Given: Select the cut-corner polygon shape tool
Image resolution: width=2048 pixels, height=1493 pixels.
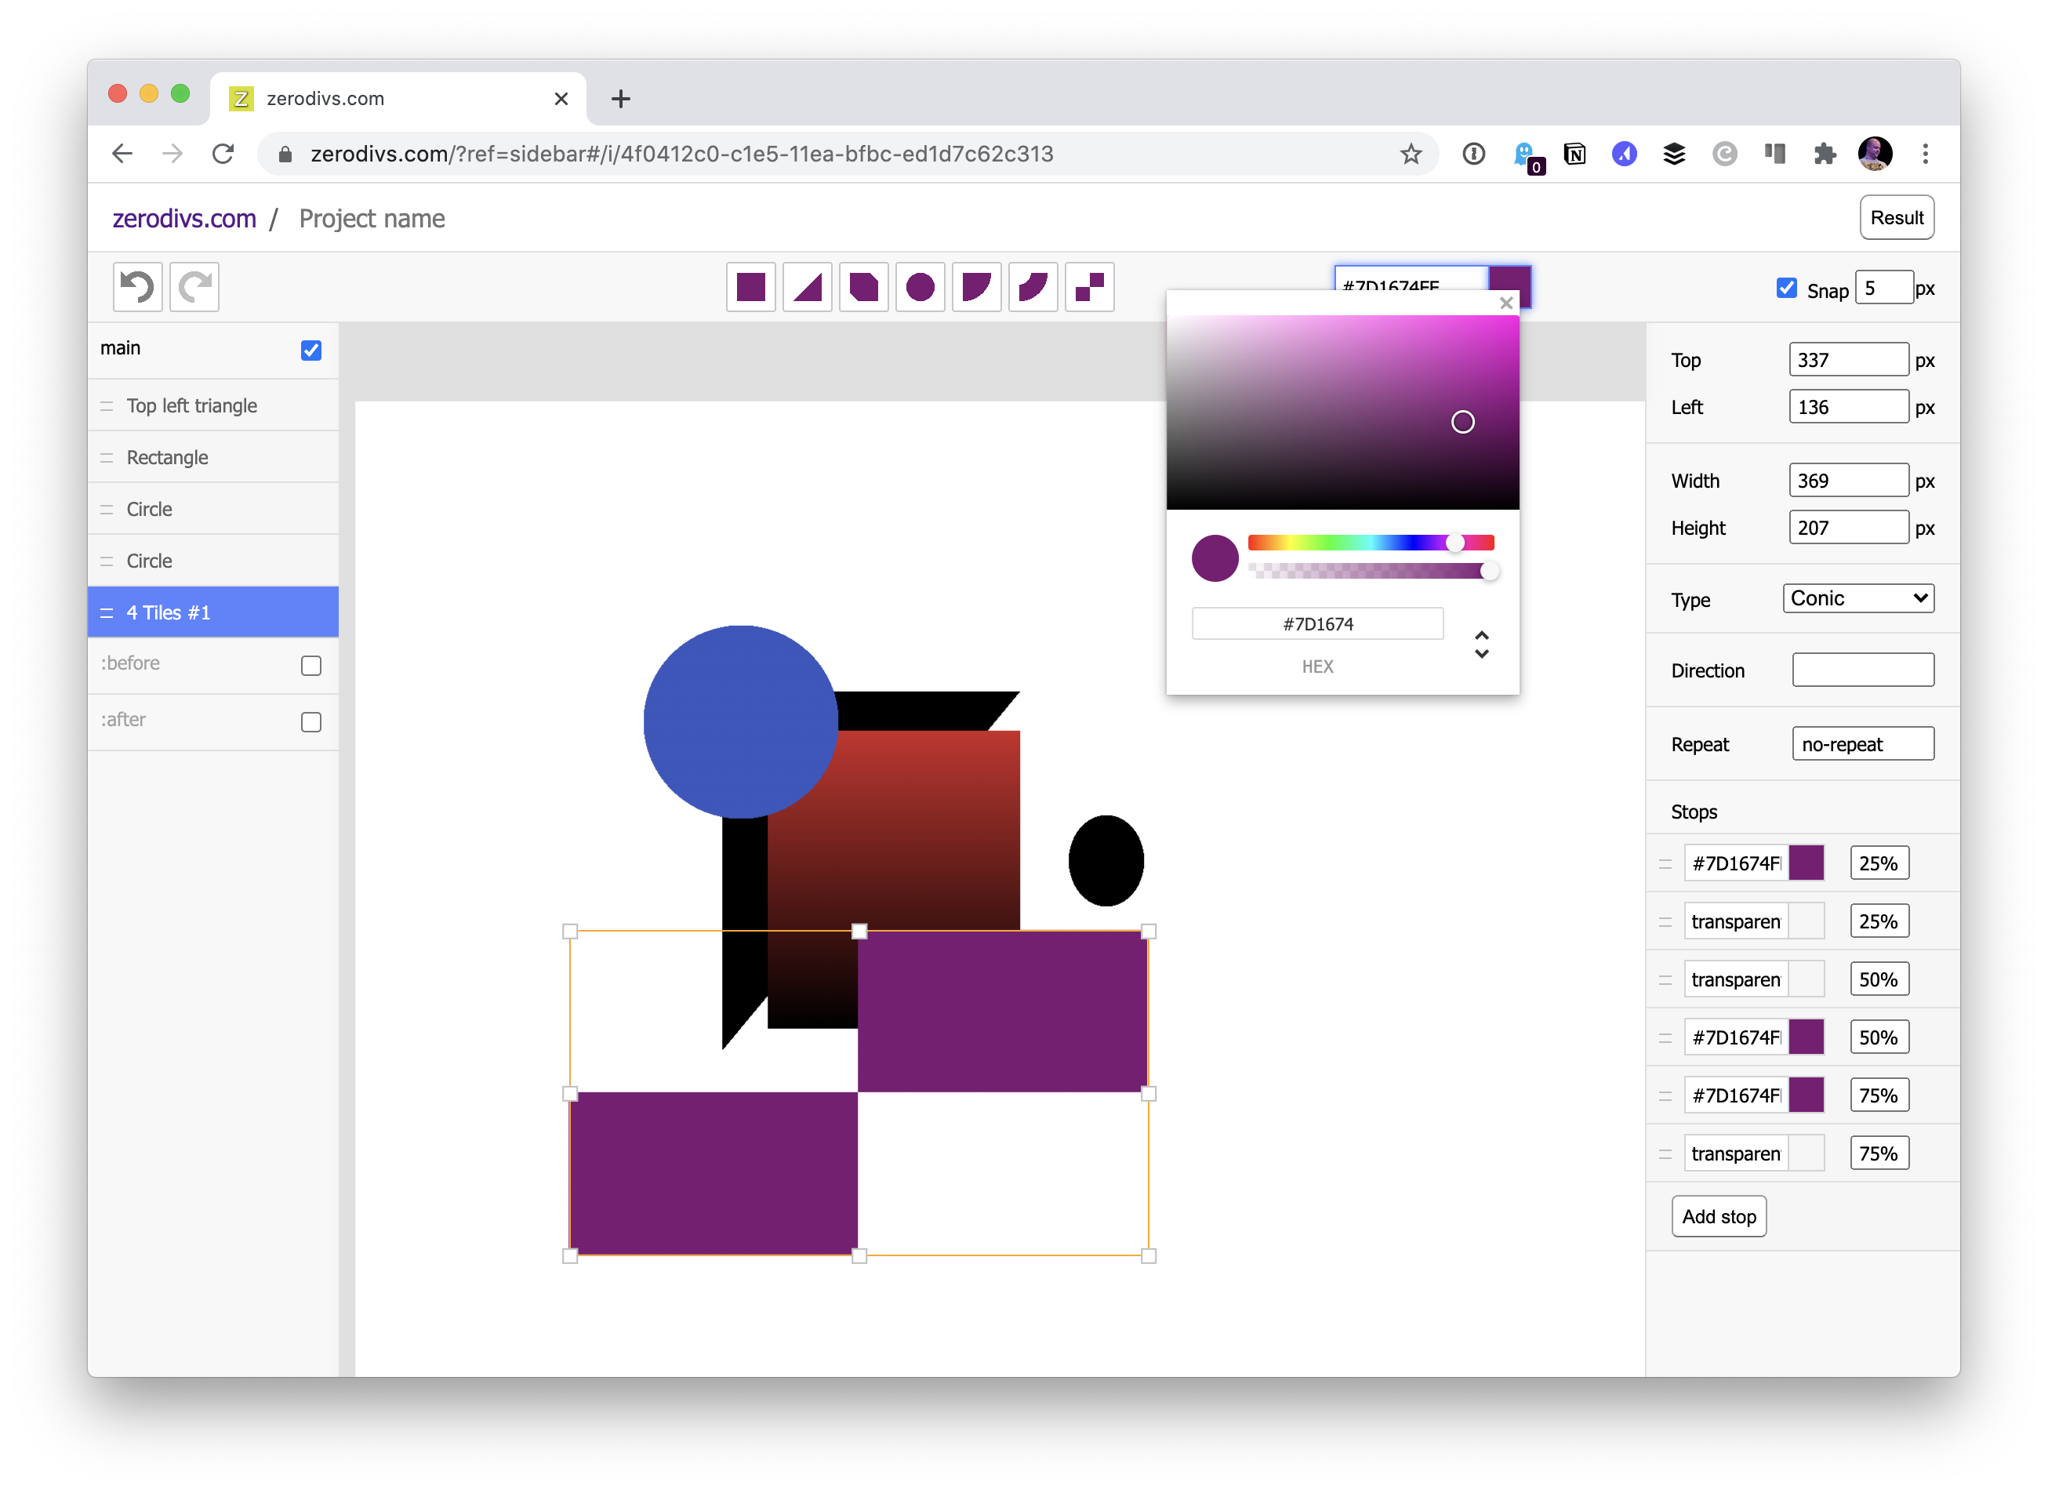Looking at the screenshot, I should click(864, 288).
